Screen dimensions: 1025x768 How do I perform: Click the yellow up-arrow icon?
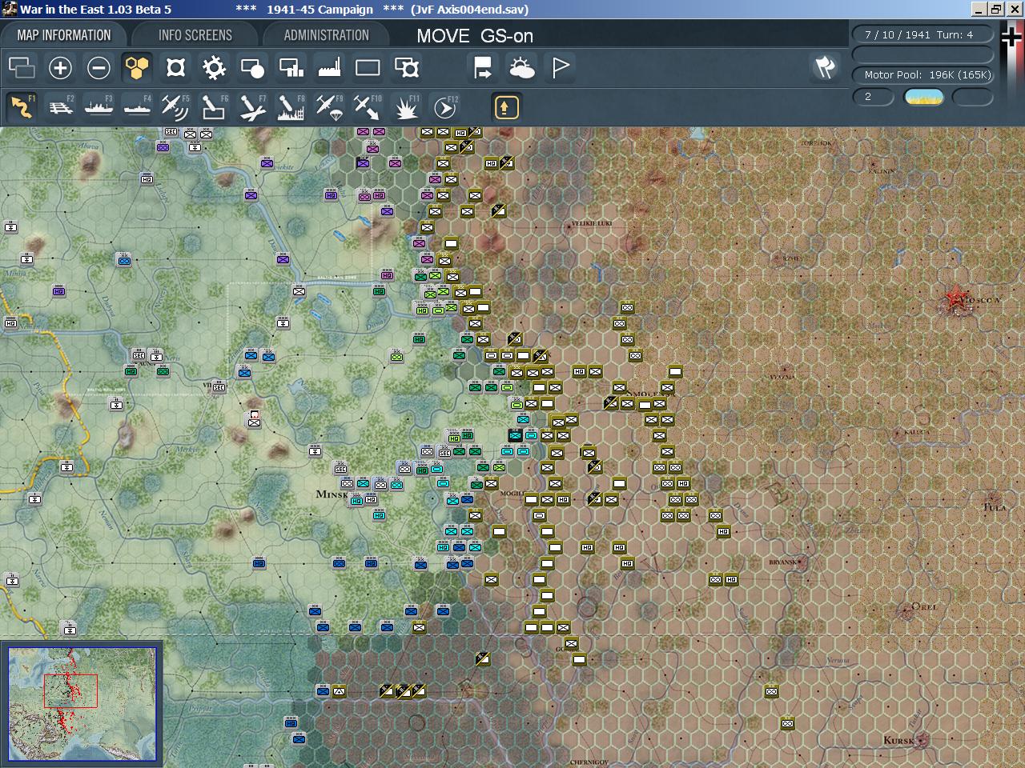[x=506, y=106]
